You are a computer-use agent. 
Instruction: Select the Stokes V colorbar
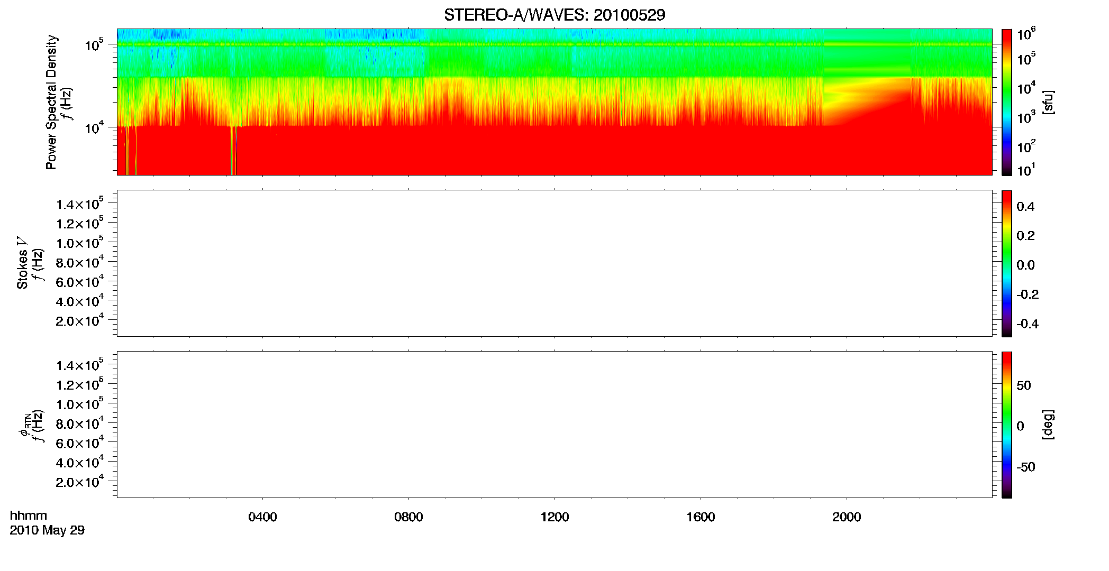pos(1007,263)
